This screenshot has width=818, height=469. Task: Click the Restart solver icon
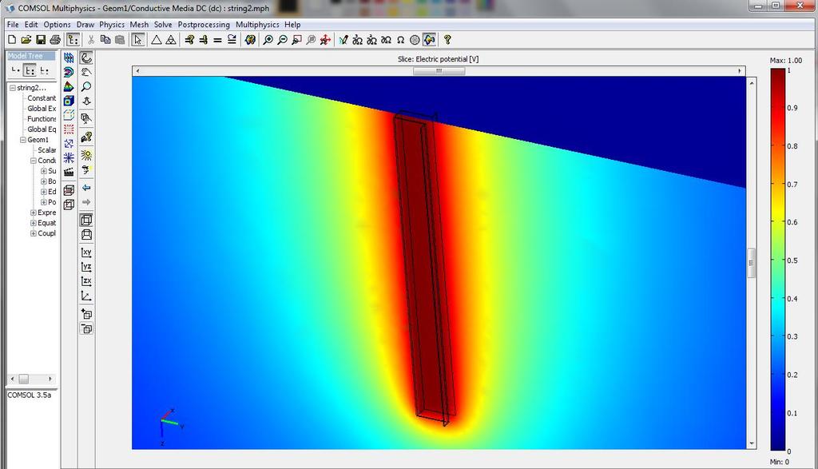232,40
